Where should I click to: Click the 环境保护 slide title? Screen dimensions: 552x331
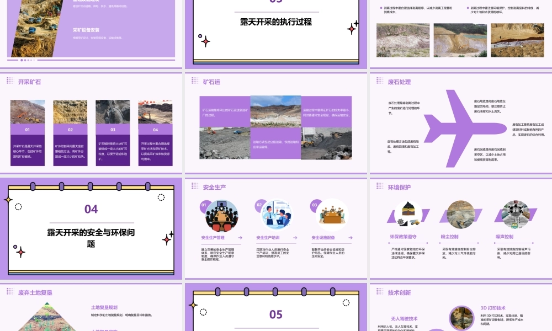pyautogui.click(x=399, y=187)
